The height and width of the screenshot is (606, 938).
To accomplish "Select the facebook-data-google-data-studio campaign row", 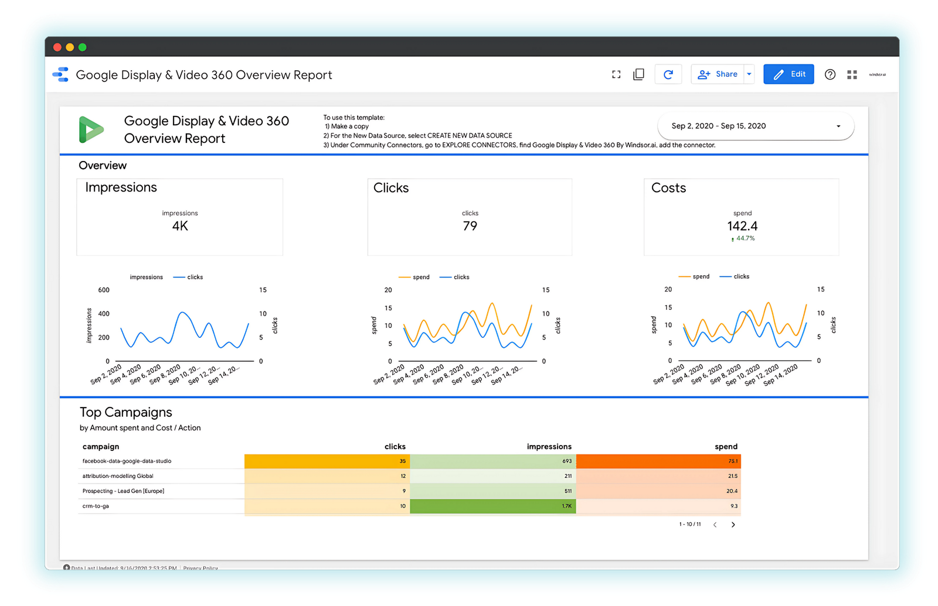I will tap(127, 461).
